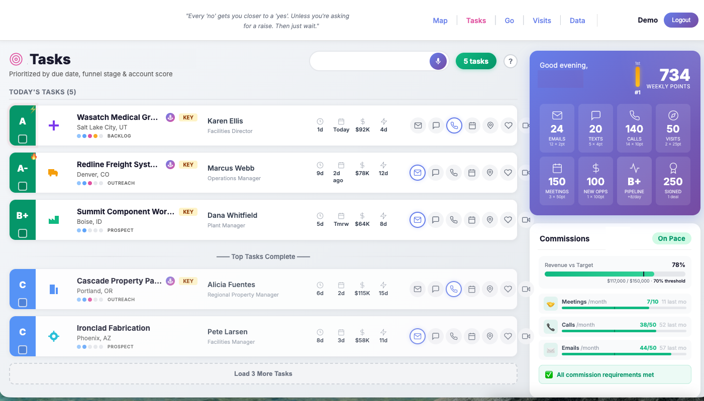Image resolution: width=704 pixels, height=401 pixels.
Task: Click the 5 tasks button
Action: (x=476, y=61)
